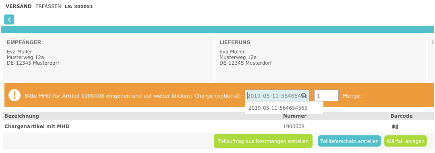Select the Nummer column header
Screen dimensions: 435x153
point(294,116)
